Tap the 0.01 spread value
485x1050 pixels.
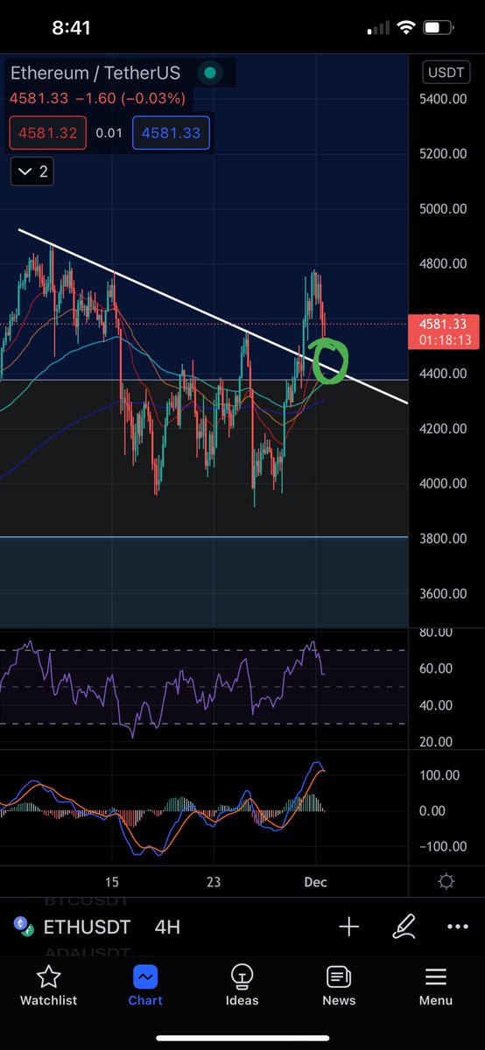(109, 134)
